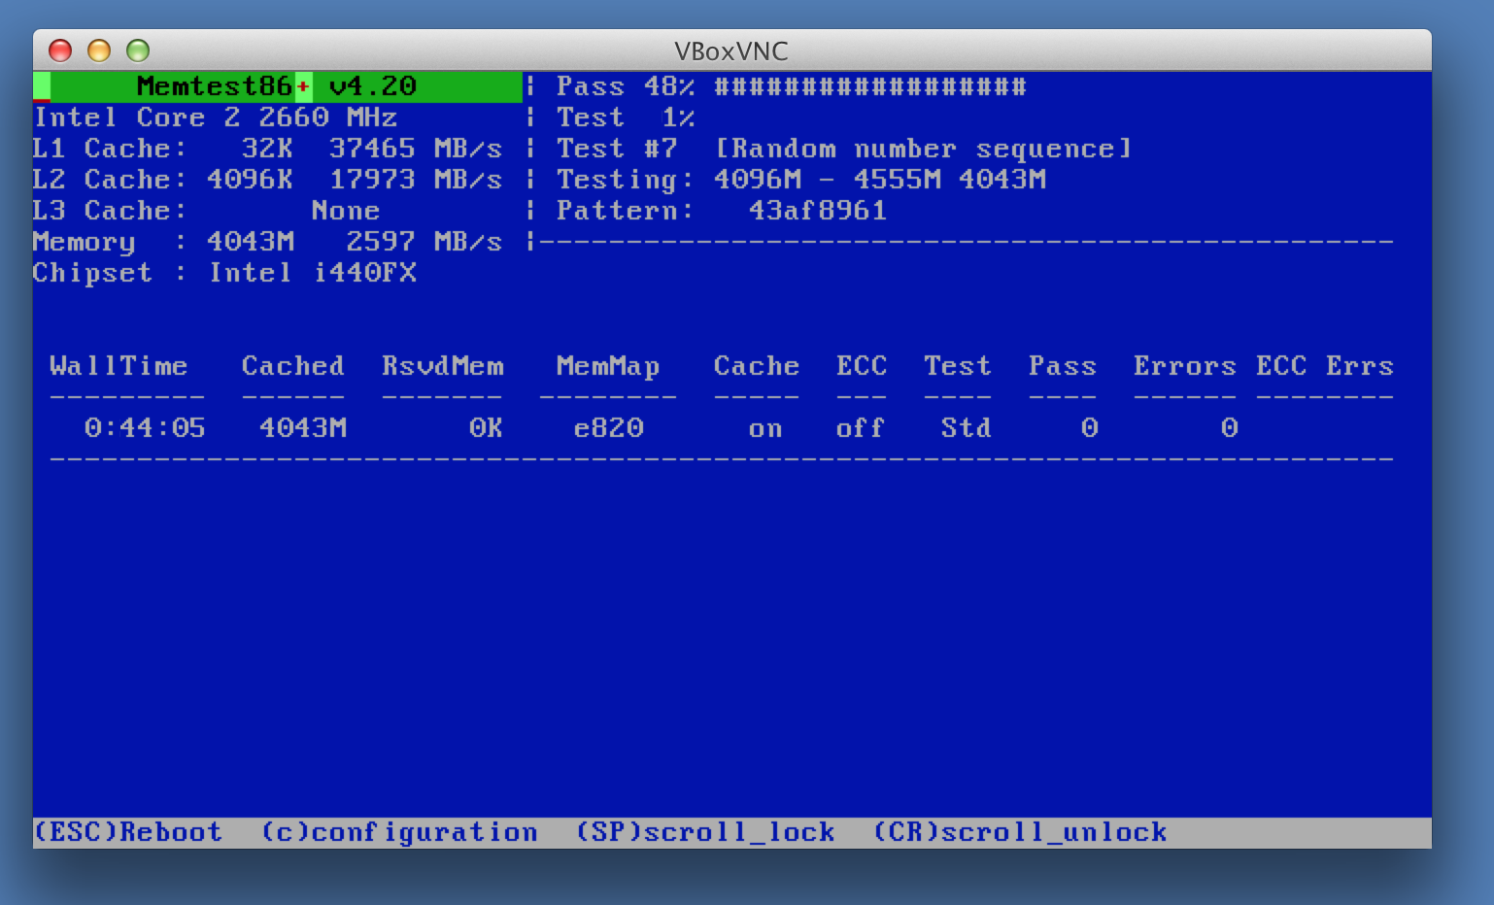Click the RsvdMem column header

pos(442,366)
